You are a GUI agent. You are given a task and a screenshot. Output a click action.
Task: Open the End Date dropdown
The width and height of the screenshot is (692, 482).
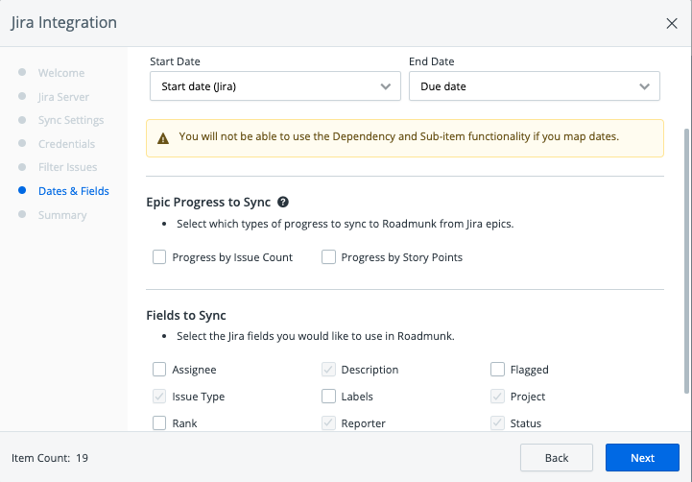534,86
